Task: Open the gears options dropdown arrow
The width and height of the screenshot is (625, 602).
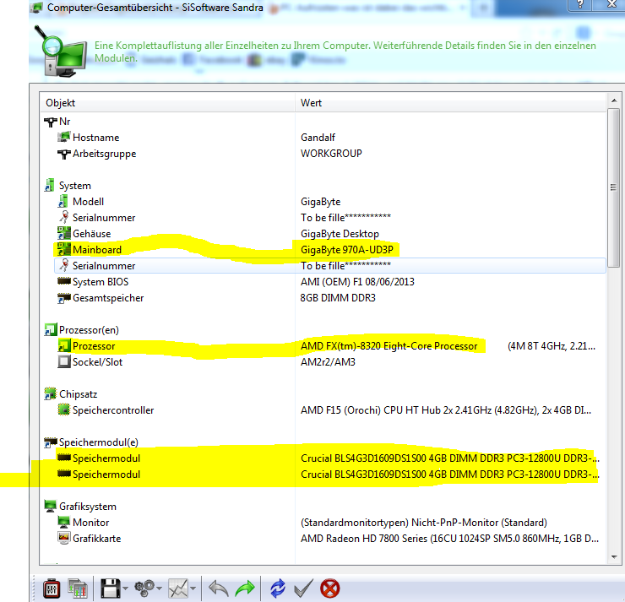Action: pyautogui.click(x=160, y=588)
